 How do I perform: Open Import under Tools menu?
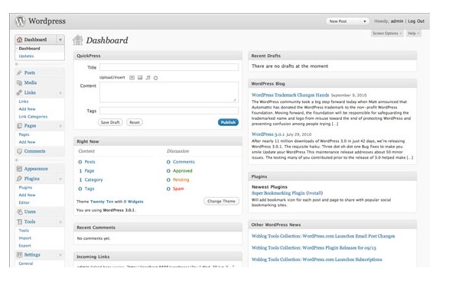point(24,238)
